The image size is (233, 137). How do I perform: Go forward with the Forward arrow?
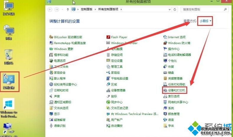pos(57,9)
